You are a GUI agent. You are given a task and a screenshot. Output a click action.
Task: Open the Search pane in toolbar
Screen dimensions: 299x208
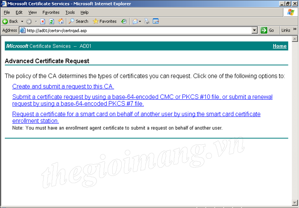tap(78, 21)
